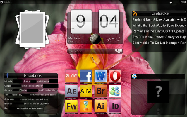This screenshot has height=117, width=187.
Task: Launch the Adobe Illustrator tile
Action: point(101,106)
